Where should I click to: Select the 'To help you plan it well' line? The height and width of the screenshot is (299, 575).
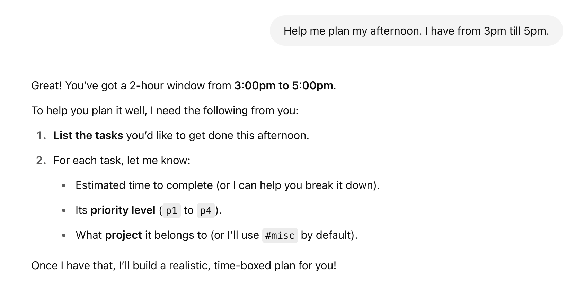(x=165, y=110)
